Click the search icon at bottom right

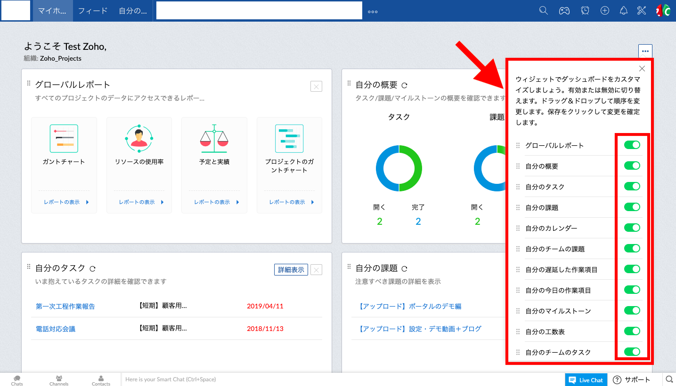669,379
